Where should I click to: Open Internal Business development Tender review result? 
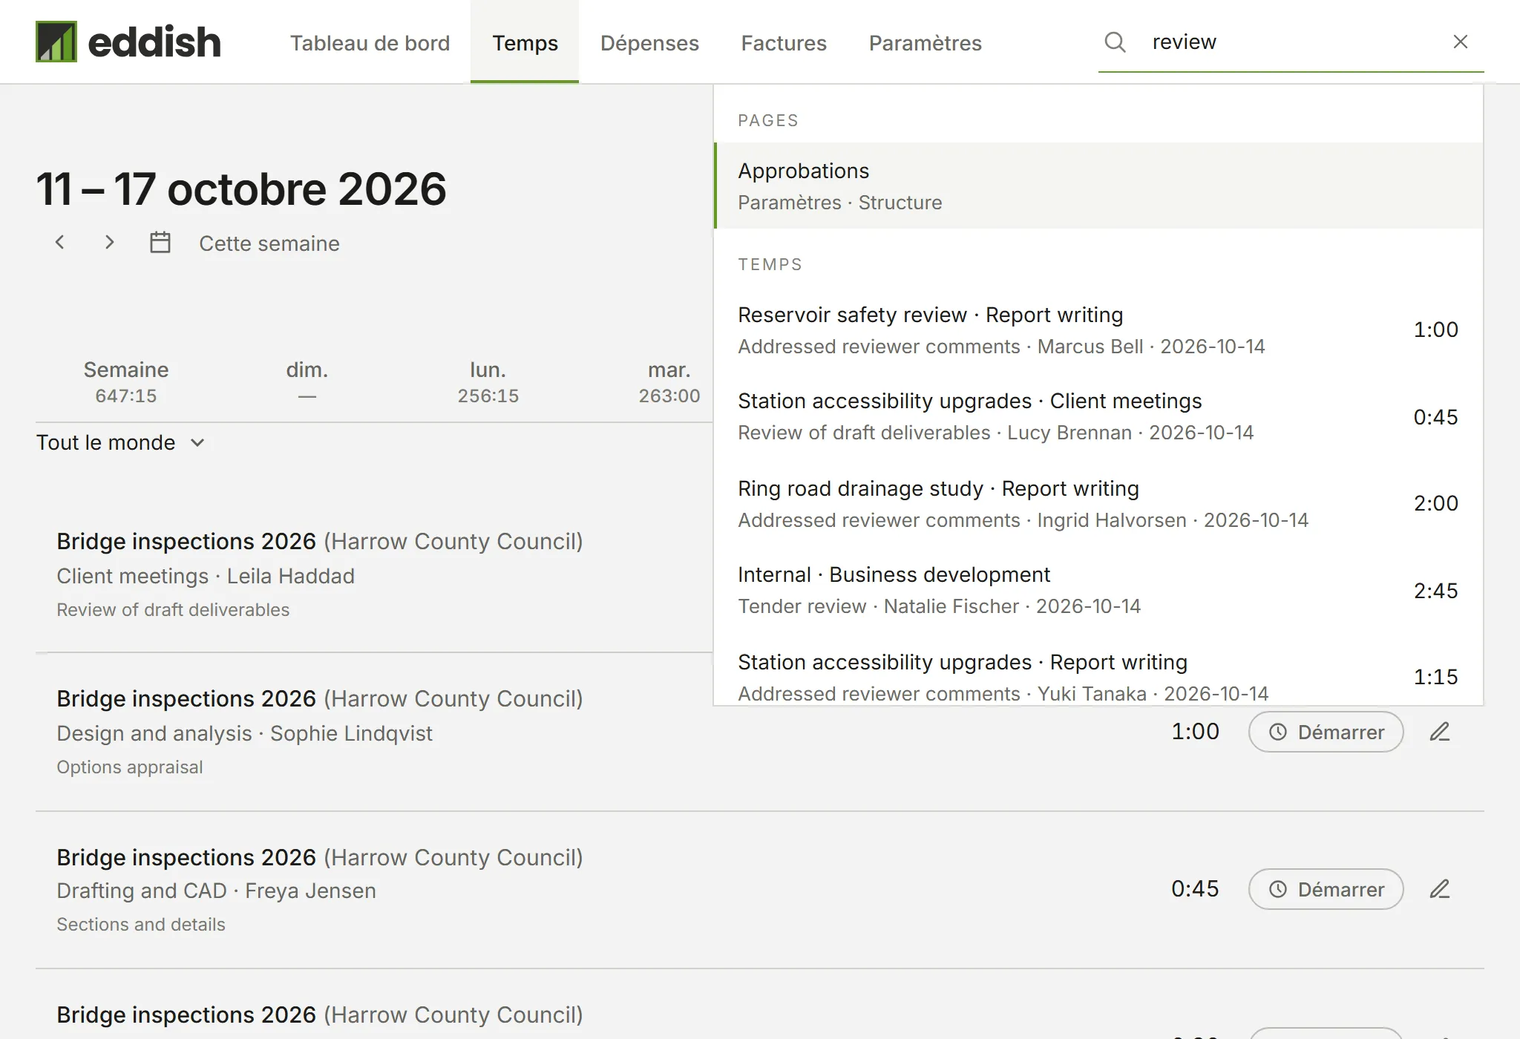[x=1098, y=591]
